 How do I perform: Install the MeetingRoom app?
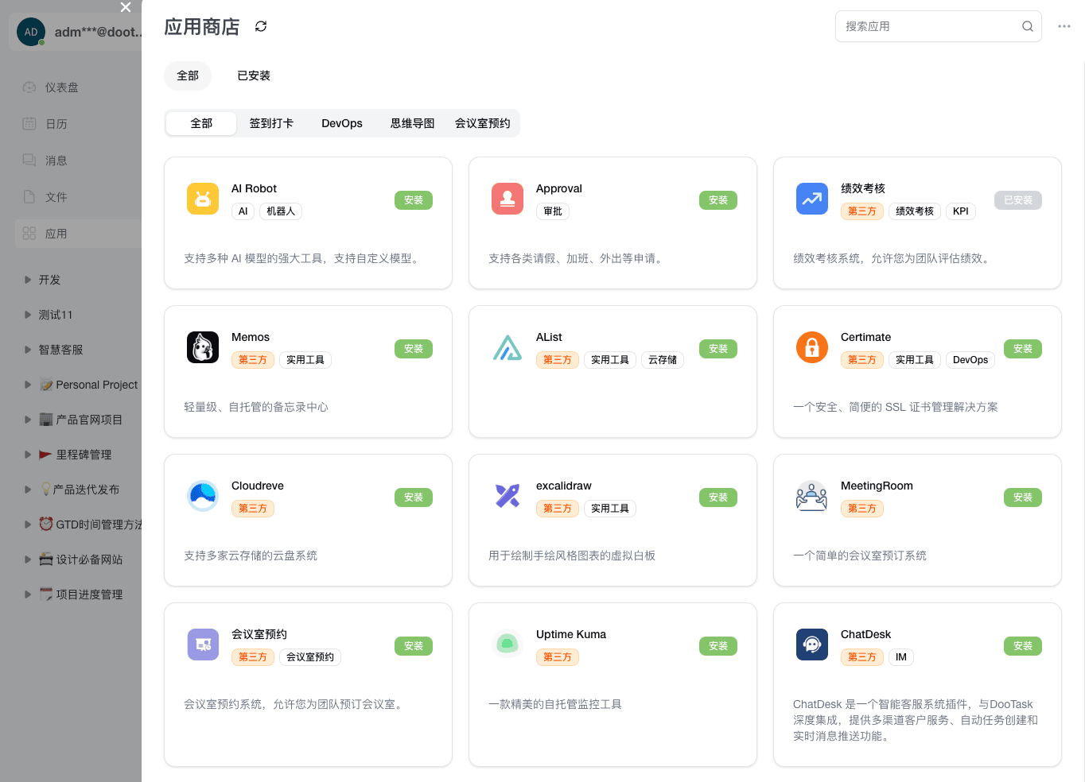coord(1023,497)
